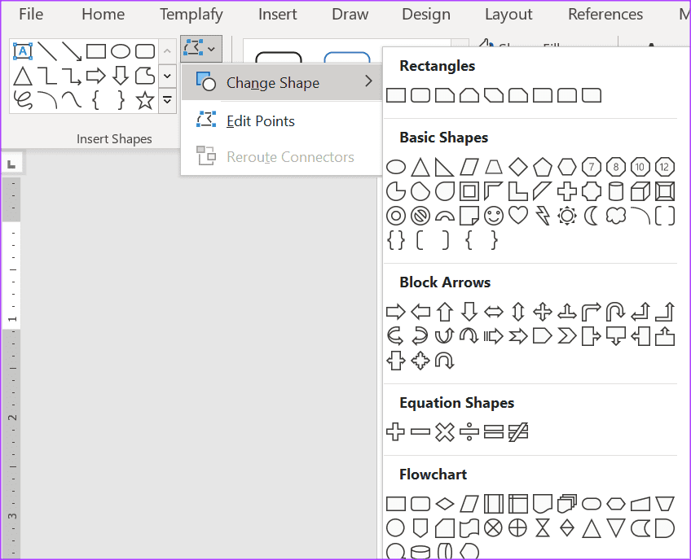Choose the flowchart summing junction shape
The image size is (691, 560).
[494, 528]
